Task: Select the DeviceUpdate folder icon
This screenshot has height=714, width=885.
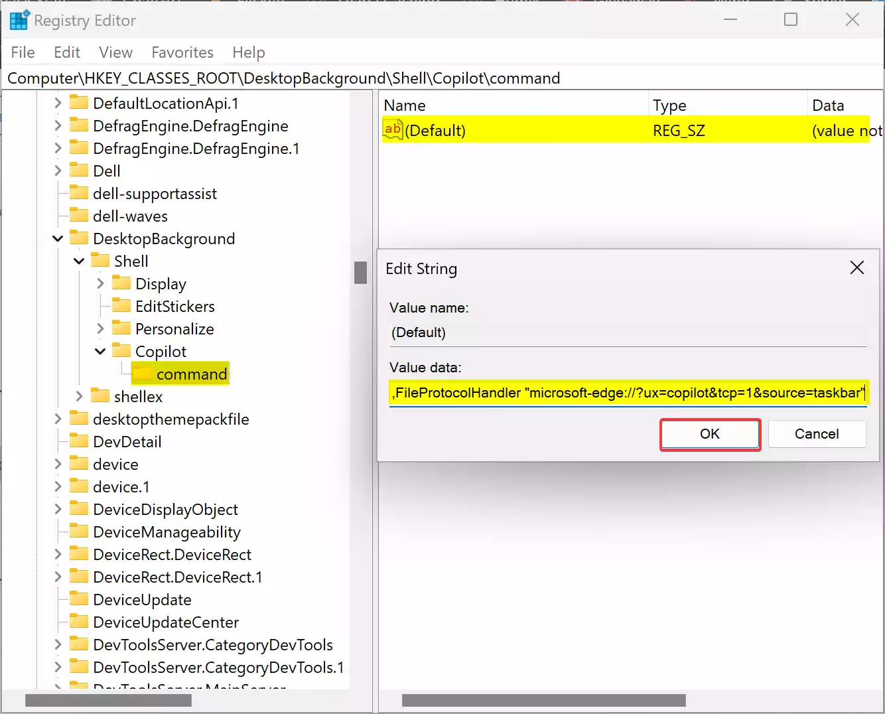Action: coord(79,599)
